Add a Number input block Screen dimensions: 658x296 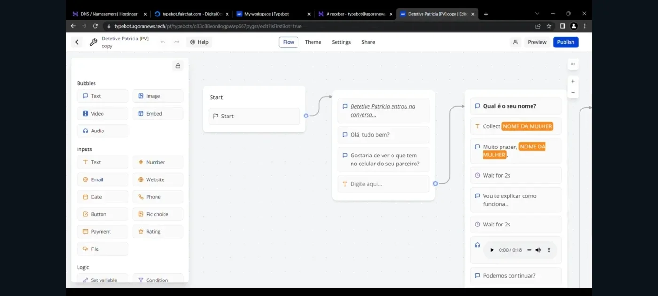(x=158, y=162)
